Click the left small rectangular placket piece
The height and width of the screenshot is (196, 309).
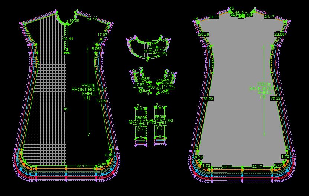[x=140, y=124]
